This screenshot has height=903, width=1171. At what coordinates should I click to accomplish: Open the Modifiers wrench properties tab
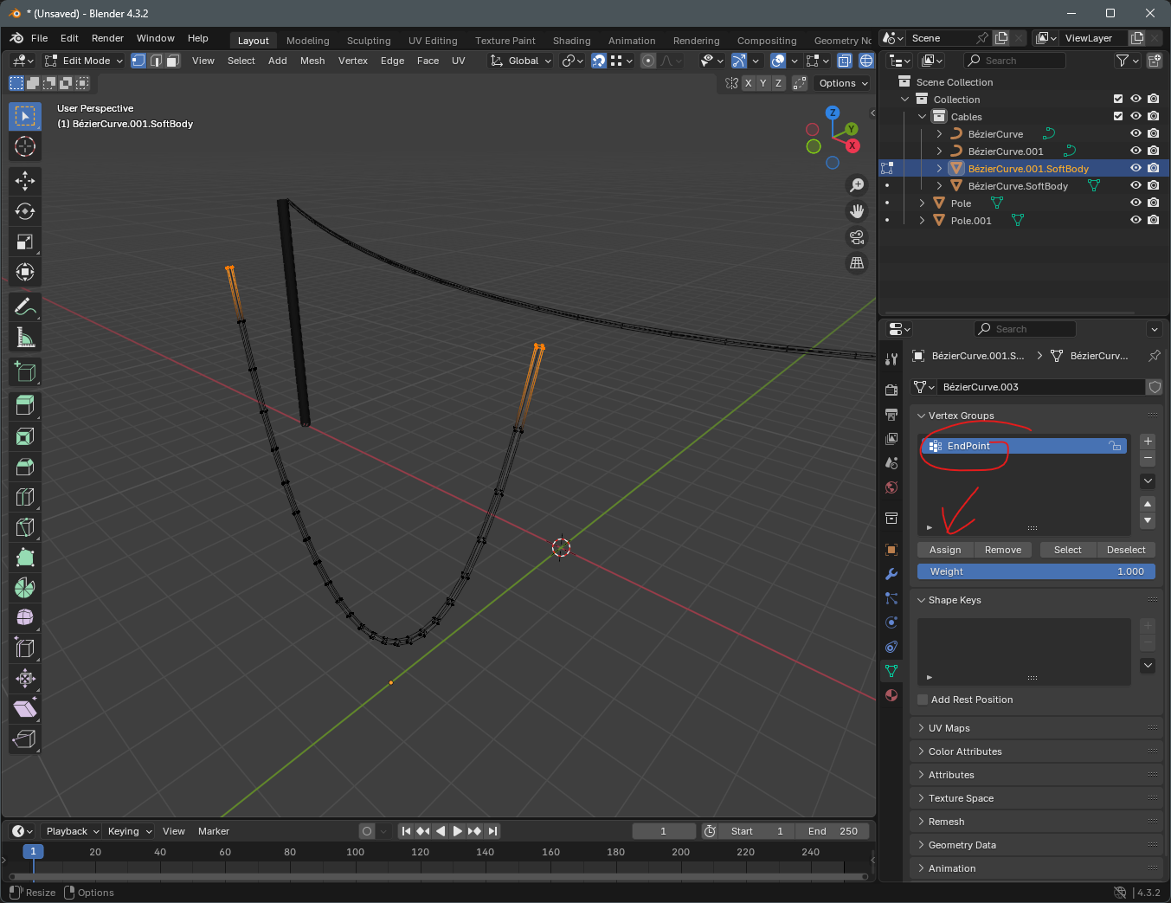click(891, 574)
